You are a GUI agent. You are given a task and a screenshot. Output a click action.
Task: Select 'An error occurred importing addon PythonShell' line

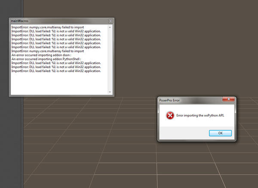pyautogui.click(x=46, y=59)
